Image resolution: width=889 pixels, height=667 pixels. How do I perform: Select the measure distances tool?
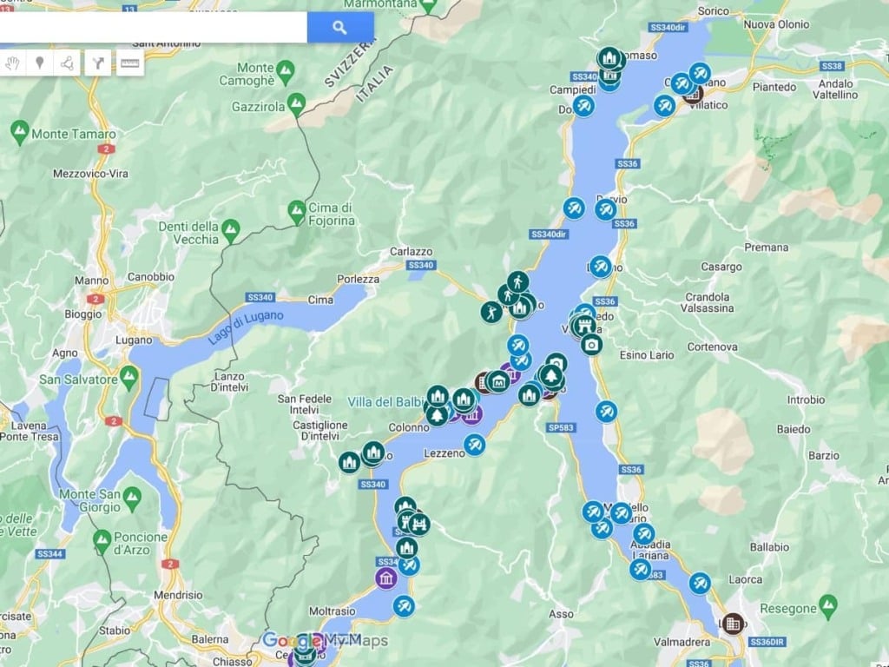click(128, 63)
